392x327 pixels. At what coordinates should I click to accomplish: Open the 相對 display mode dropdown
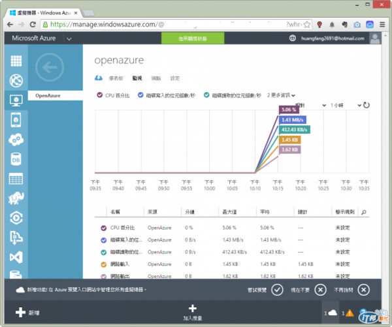click(310, 105)
